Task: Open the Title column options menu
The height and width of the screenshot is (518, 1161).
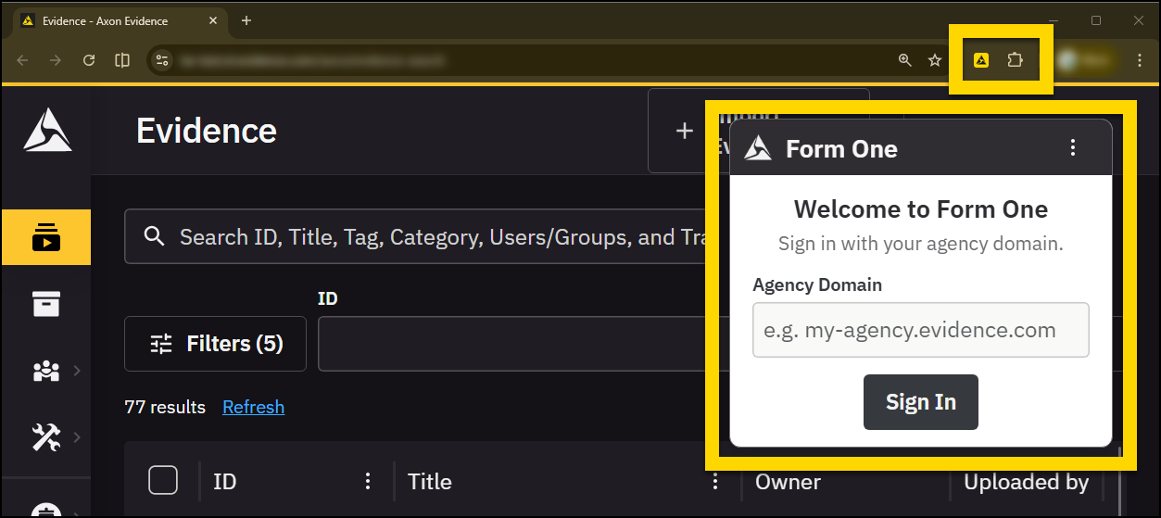Action: pos(714,481)
